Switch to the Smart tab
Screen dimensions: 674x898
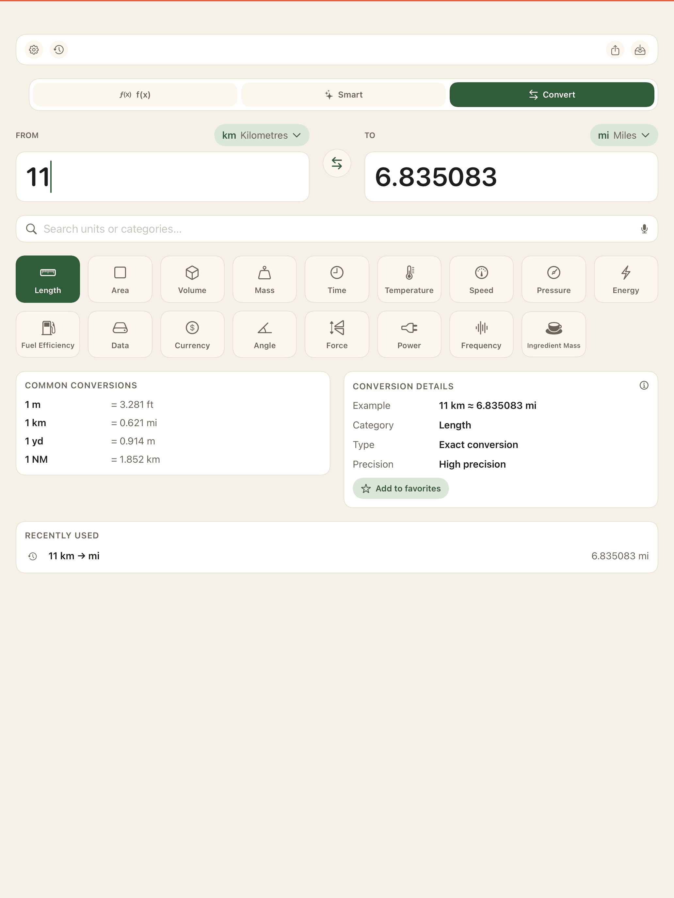click(x=343, y=95)
